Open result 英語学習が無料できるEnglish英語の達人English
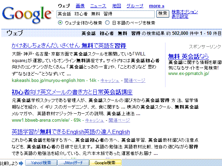Image resolution: width=222 pixels, height=166 pixels. (71, 132)
